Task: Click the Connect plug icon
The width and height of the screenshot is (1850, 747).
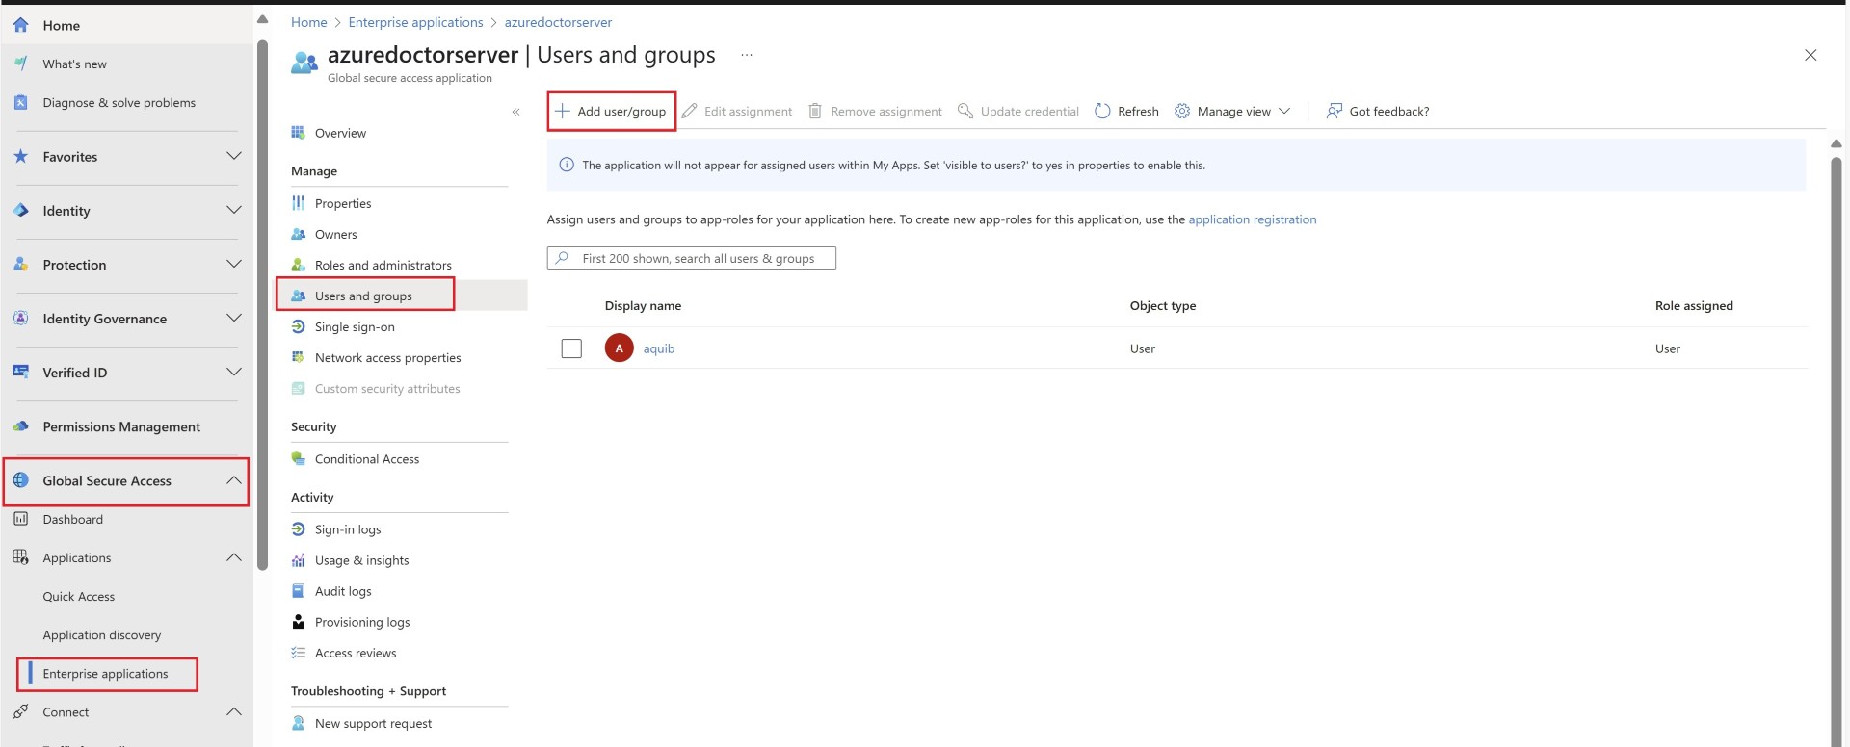Action: coord(20,711)
